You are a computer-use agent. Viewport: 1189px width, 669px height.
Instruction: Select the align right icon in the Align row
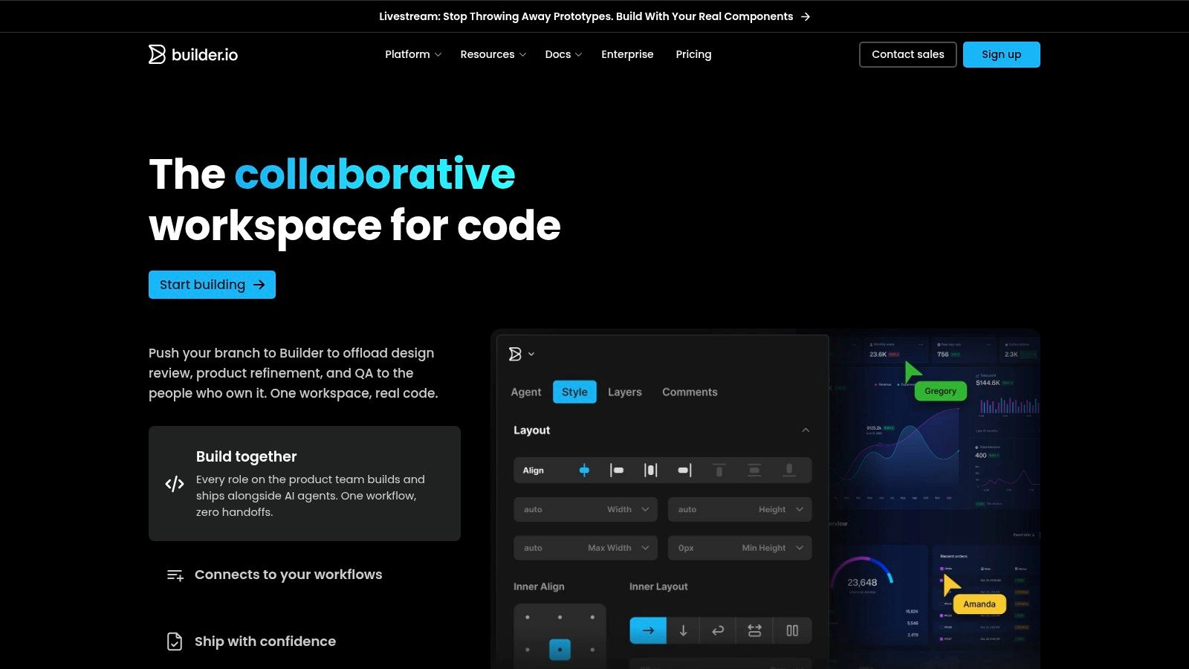point(684,470)
